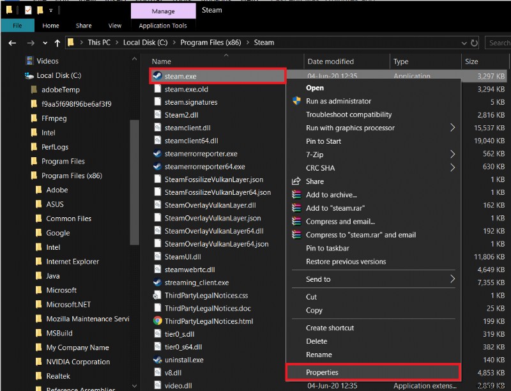Click the Up directory arrow in navigation bar
The image size is (511, 391).
tap(57, 43)
